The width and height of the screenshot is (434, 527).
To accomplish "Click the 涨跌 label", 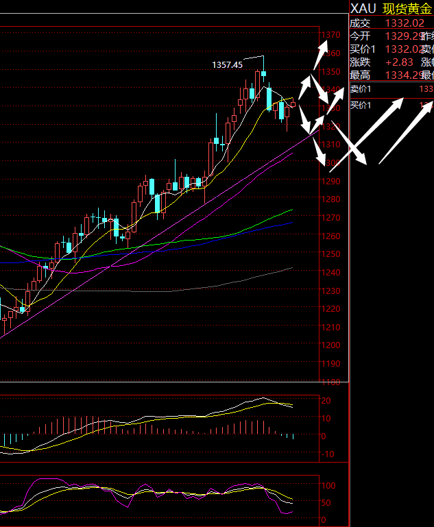I will tap(360, 62).
